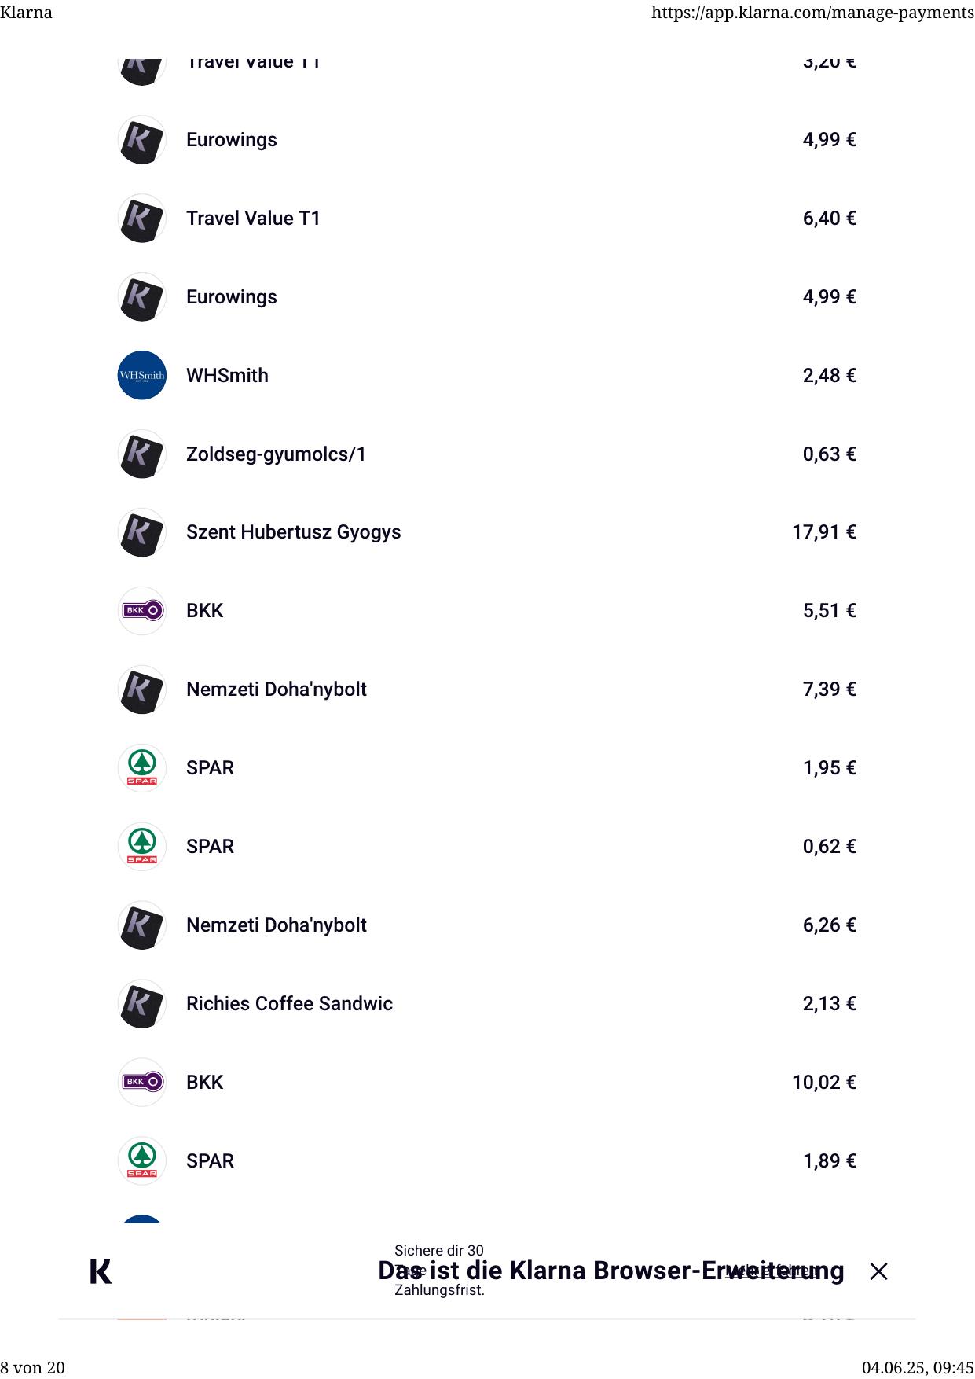The image size is (975, 1379).
Task: Select the Richies Coffee Sandwic transaction
Action: tap(289, 1004)
